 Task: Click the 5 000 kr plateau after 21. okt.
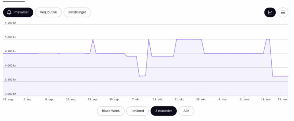point(189,39)
